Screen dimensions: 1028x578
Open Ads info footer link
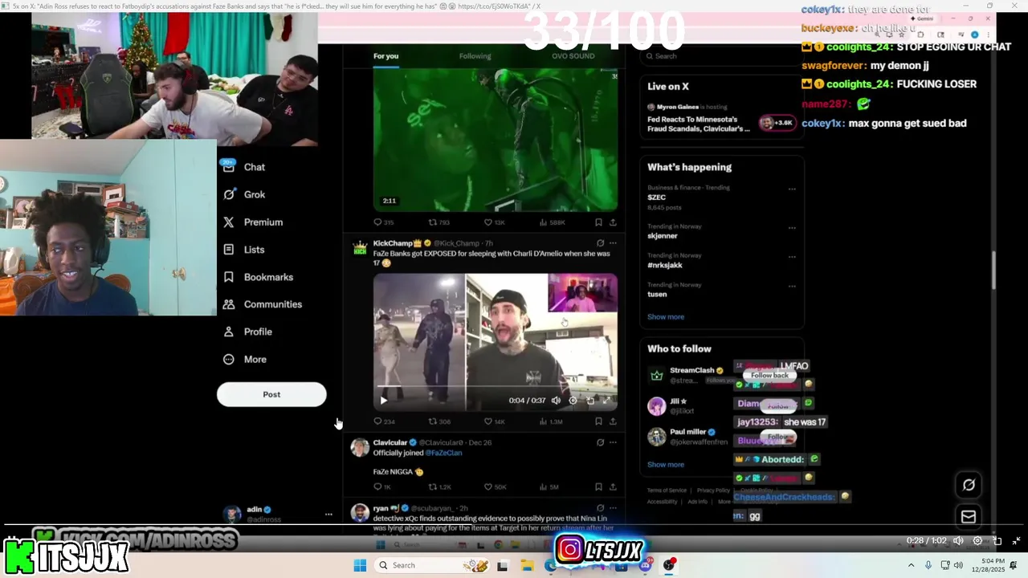(x=698, y=502)
